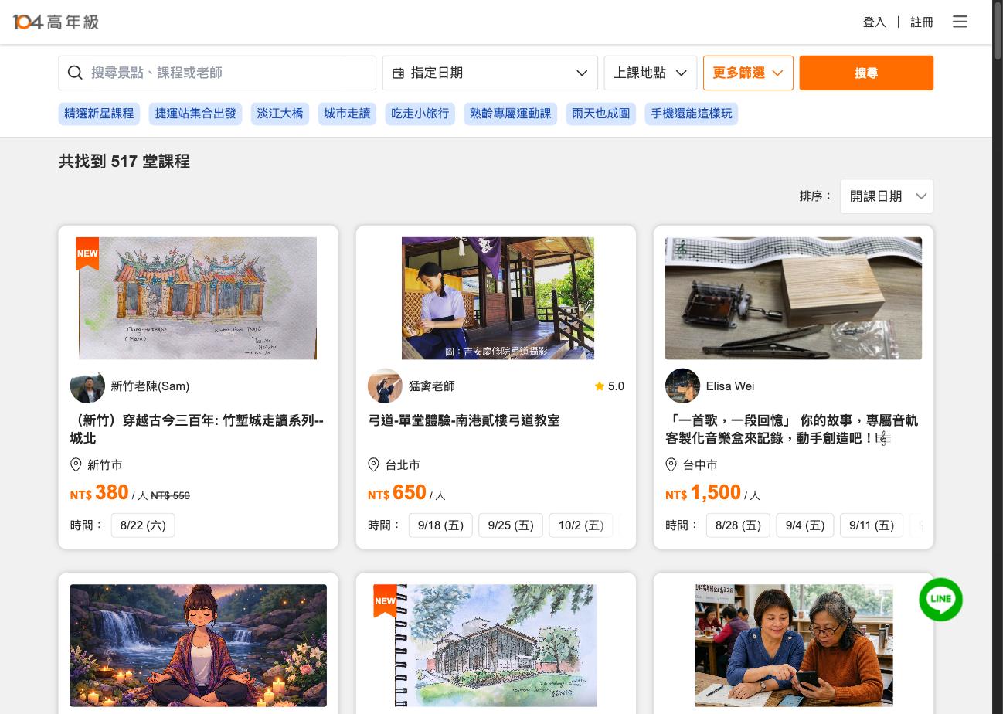Open the hamburger menu icon
This screenshot has width=1003, height=714.
[960, 22]
